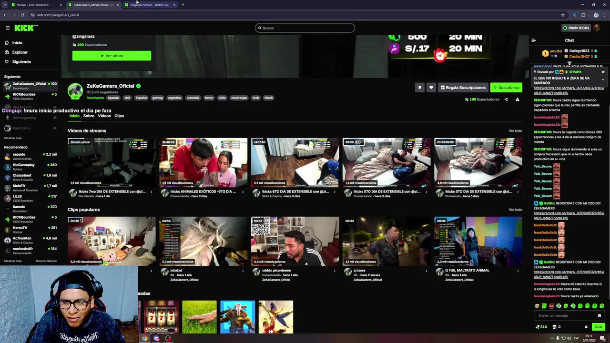Viewport: 610px width, 343px height.
Task: Open the hamburger menu next to Kick logo
Action: 7,28
